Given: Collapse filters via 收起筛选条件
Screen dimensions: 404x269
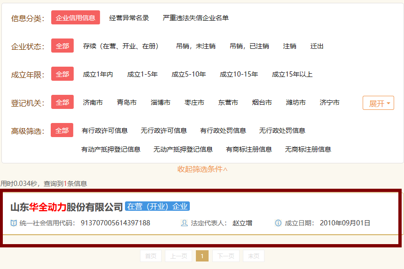Looking at the screenshot, I should (x=202, y=169).
